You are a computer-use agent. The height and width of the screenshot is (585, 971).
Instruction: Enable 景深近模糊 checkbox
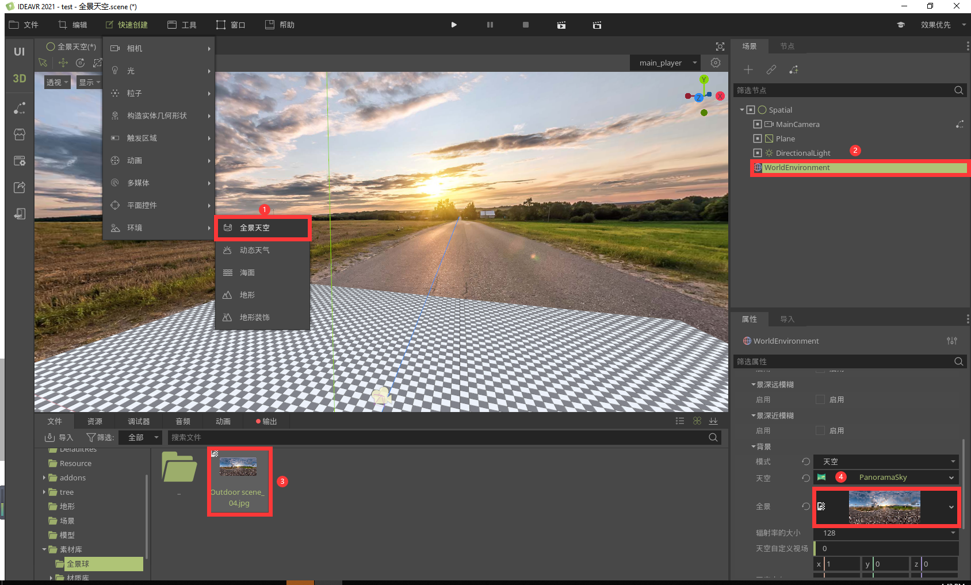tap(820, 430)
